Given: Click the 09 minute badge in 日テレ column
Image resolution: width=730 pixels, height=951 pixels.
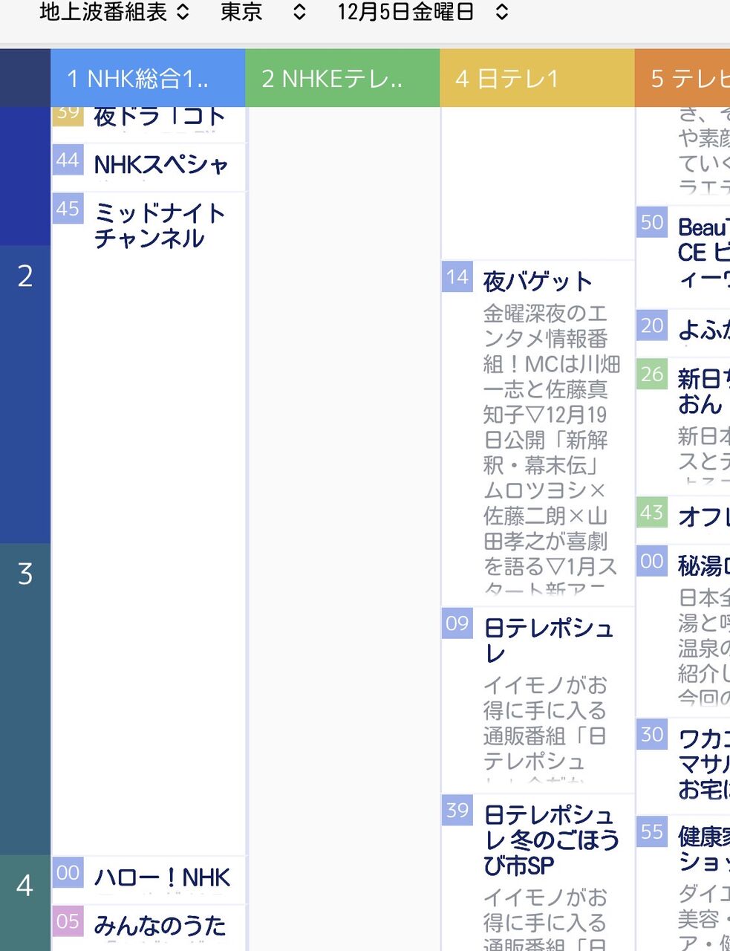Looking at the screenshot, I should click(x=457, y=623).
